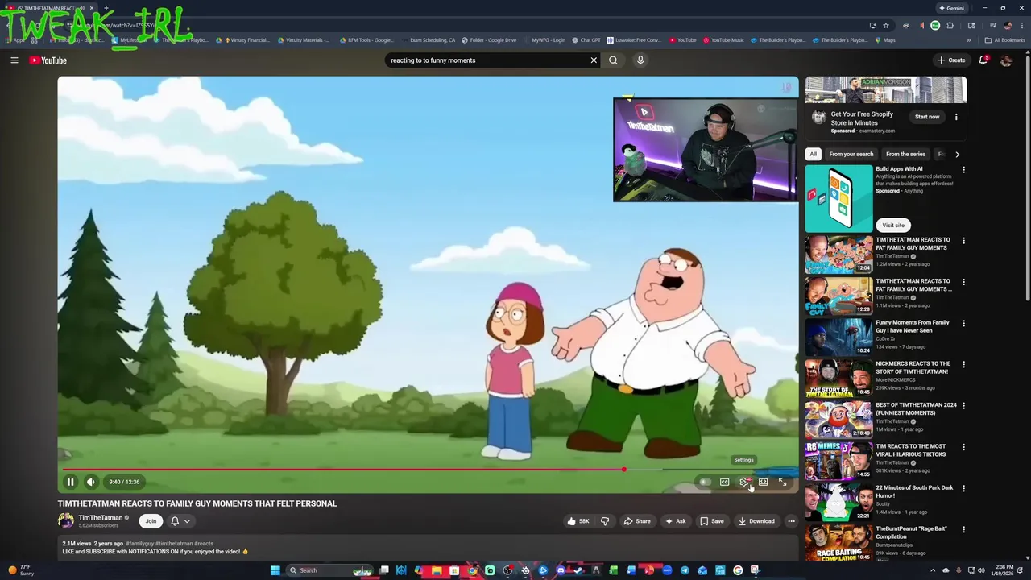Open the YouTube guide hamburger menu

coord(14,60)
